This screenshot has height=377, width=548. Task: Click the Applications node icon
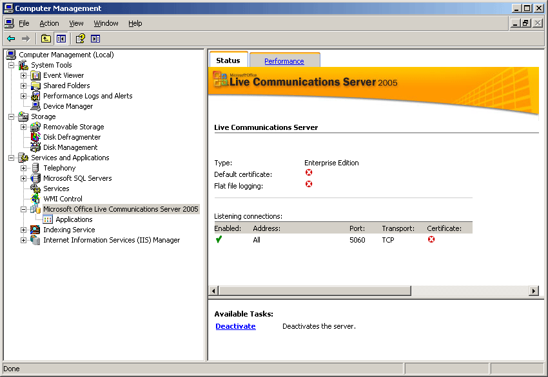pyautogui.click(x=48, y=219)
